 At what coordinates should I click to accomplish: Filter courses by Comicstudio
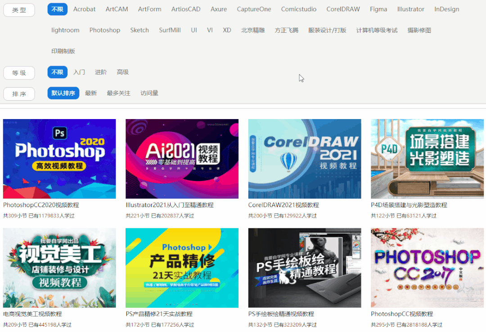[298, 9]
